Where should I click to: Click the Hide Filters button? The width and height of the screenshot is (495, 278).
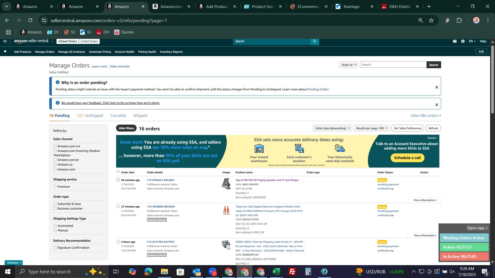tap(126, 128)
